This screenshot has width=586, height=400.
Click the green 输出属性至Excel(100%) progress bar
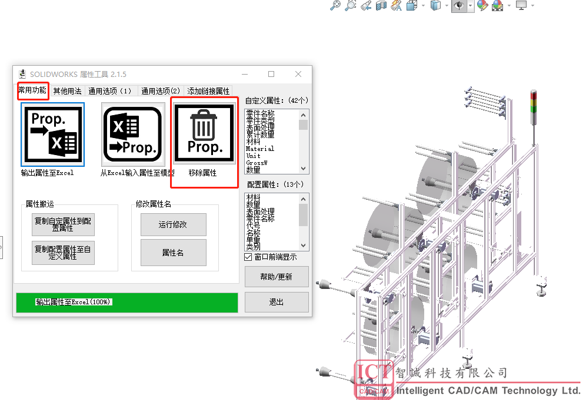click(x=127, y=302)
